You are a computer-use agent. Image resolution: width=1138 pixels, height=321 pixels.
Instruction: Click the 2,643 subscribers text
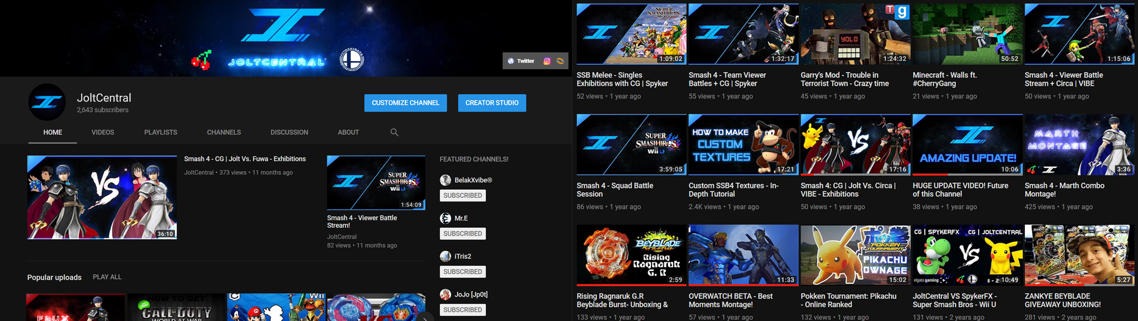pos(103,110)
